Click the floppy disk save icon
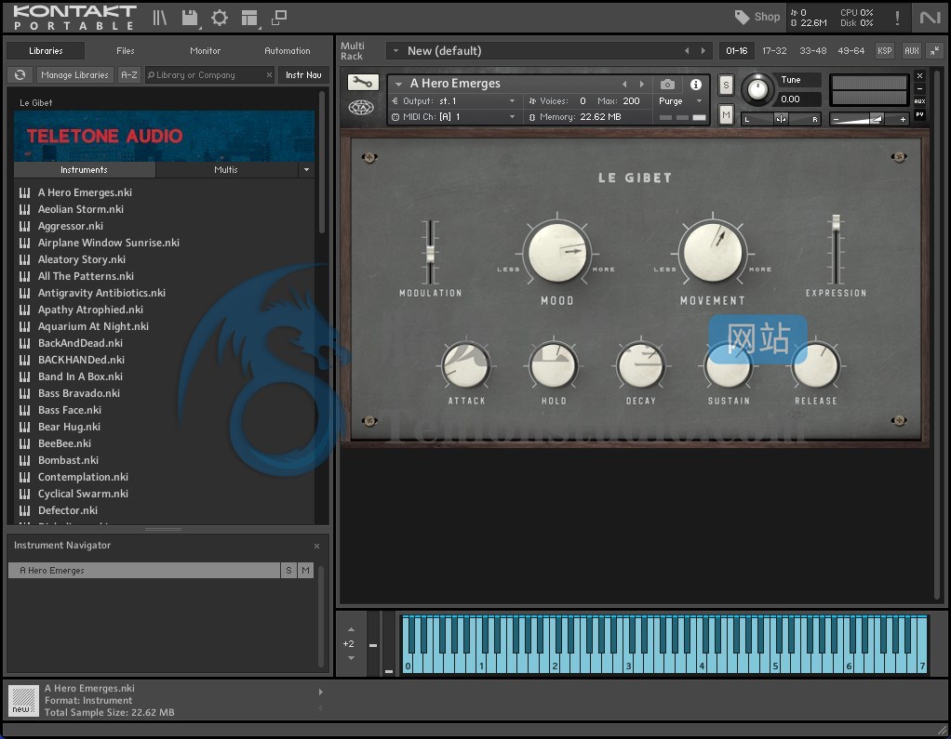The height and width of the screenshot is (739, 951). click(x=190, y=18)
